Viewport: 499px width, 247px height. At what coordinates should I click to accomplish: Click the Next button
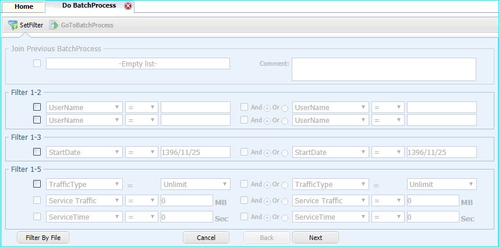point(315,238)
